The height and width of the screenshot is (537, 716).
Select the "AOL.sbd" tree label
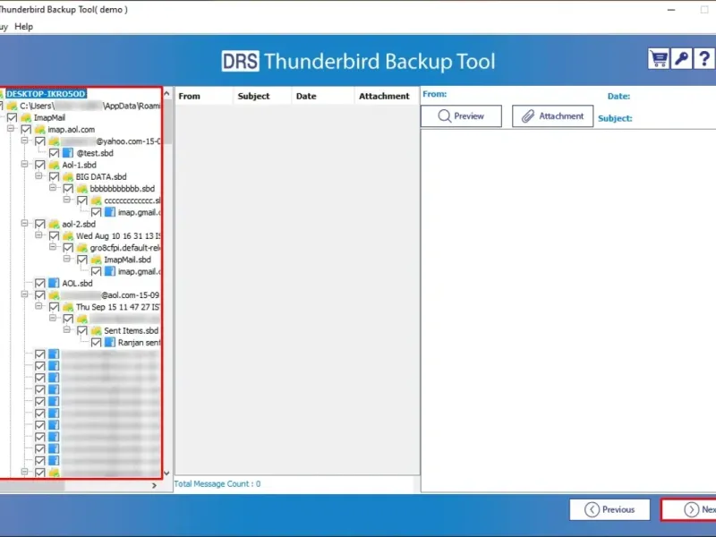click(77, 283)
